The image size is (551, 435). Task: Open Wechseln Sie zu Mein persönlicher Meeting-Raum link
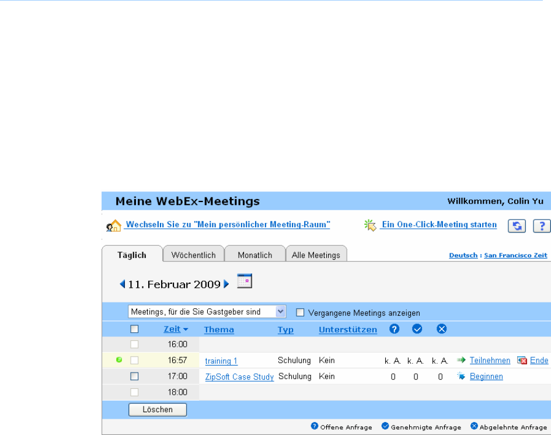click(228, 224)
